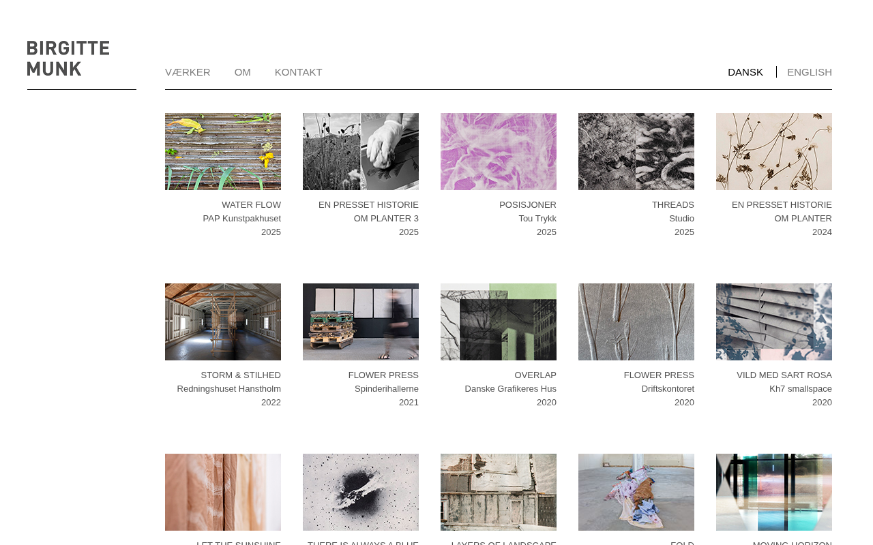
Task: Open the THREADS black-and-white thumbnail
Action: tap(636, 151)
